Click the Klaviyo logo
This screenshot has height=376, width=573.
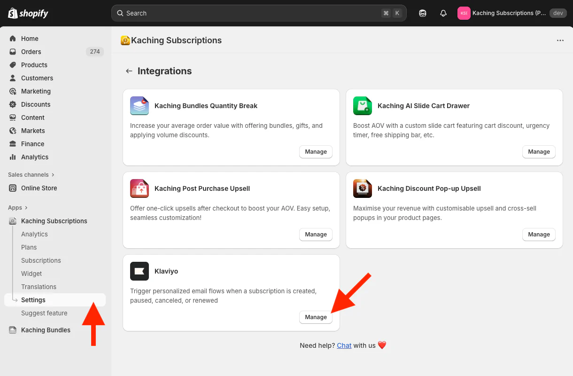(139, 271)
